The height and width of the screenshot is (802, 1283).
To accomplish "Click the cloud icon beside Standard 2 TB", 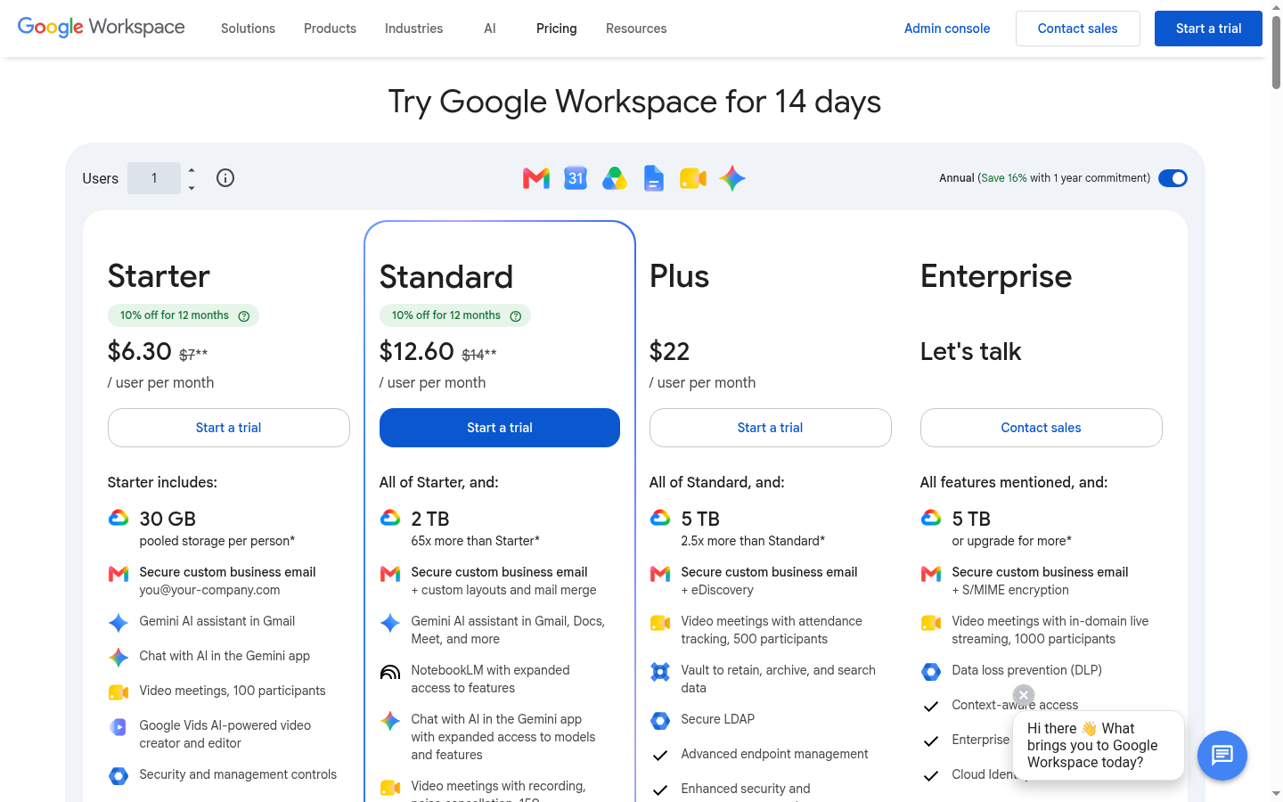I will pos(390,518).
